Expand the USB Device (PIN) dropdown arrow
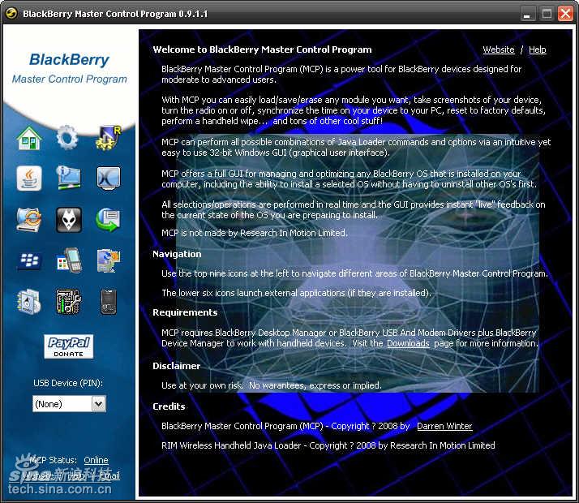Image resolution: width=579 pixels, height=503 pixels. coord(99,404)
